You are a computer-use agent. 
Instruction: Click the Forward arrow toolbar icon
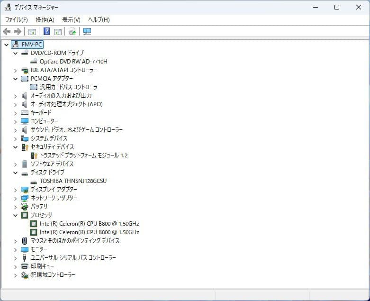click(x=18, y=31)
